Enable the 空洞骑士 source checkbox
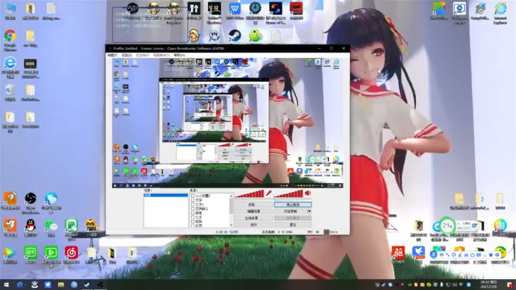Image resolution: width=516 pixels, height=290 pixels. click(x=192, y=208)
